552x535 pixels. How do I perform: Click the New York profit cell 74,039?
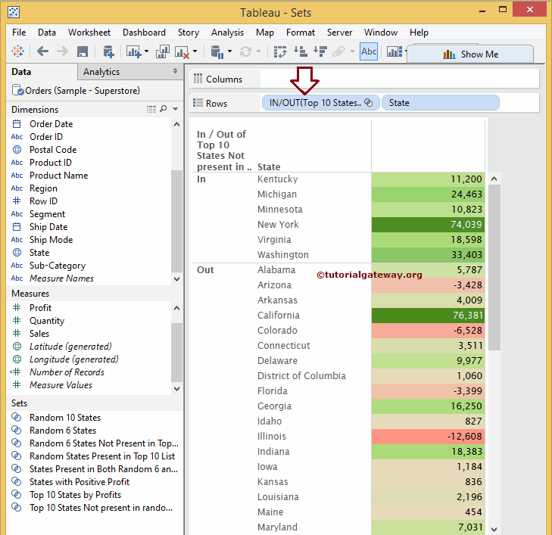(x=428, y=225)
